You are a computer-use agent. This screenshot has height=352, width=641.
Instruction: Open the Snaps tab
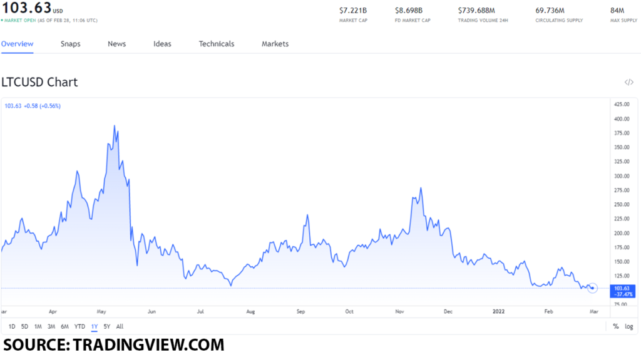point(70,44)
